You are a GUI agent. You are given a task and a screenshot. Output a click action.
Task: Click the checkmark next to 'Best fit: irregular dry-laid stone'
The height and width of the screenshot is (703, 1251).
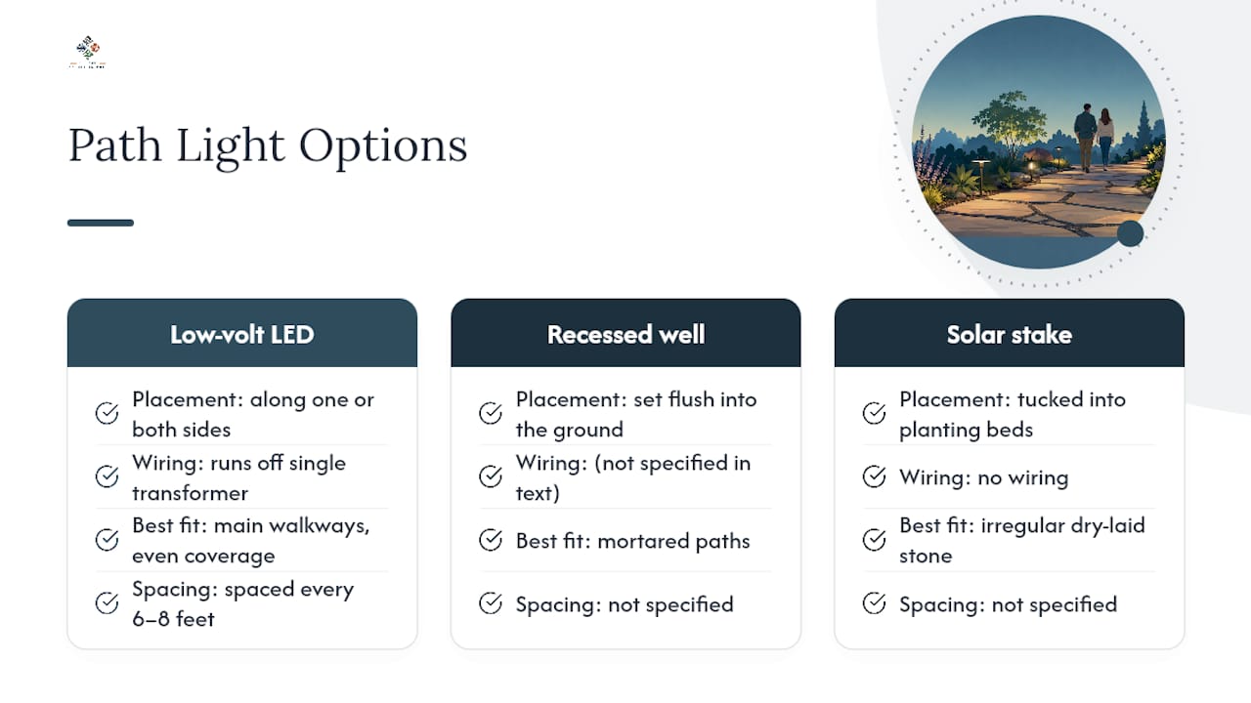pyautogui.click(x=875, y=540)
